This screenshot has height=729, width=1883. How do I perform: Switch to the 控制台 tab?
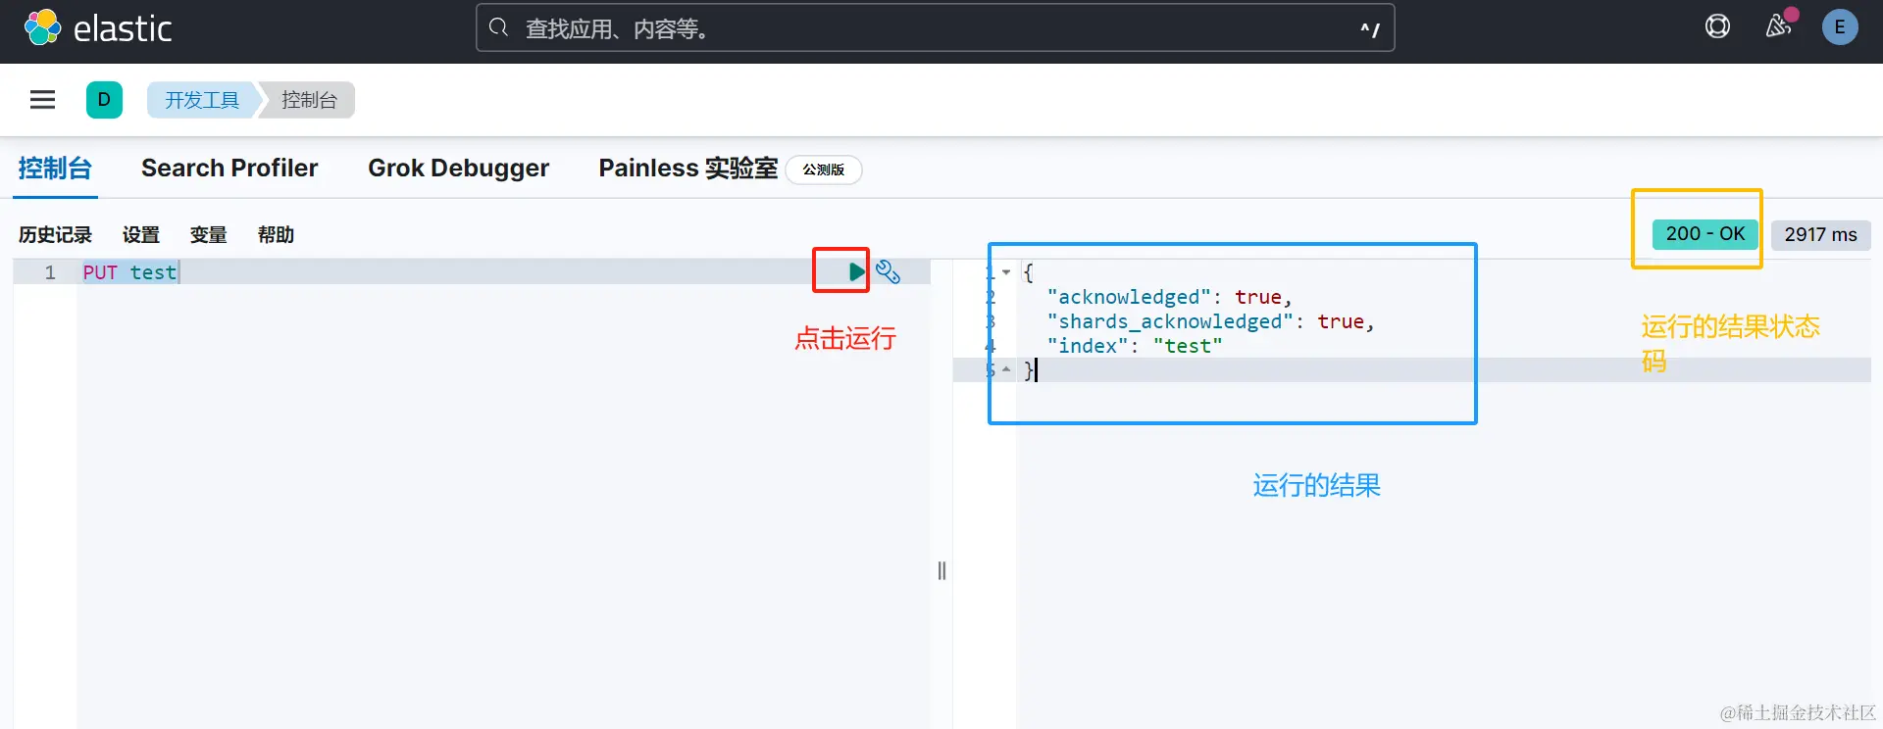click(x=55, y=169)
